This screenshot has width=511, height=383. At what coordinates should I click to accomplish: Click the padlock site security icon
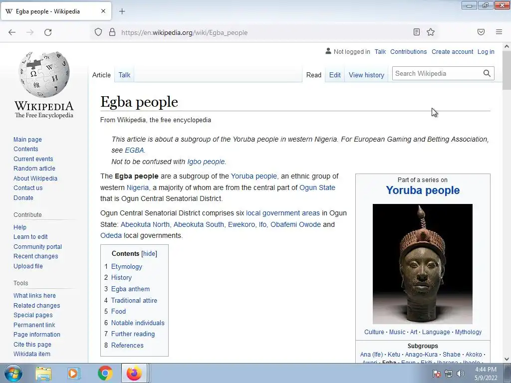coord(112,32)
